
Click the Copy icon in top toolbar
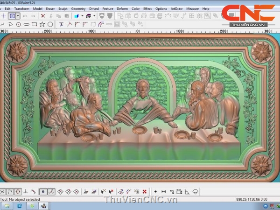tap(59, 16)
